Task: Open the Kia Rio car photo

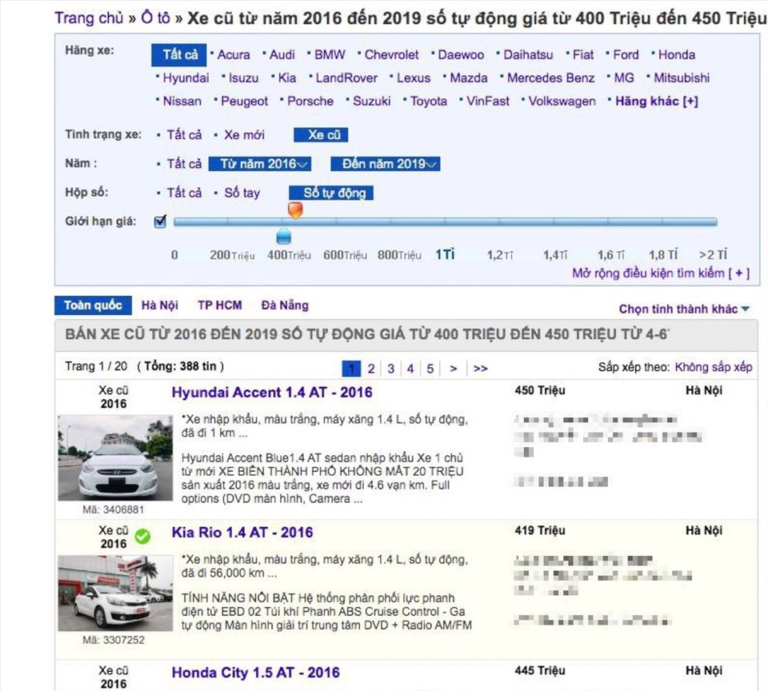Action: click(x=115, y=593)
